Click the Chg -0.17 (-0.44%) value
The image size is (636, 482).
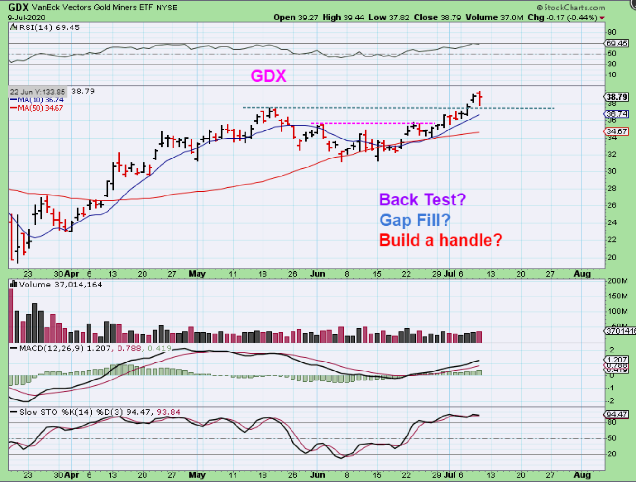pyautogui.click(x=562, y=18)
